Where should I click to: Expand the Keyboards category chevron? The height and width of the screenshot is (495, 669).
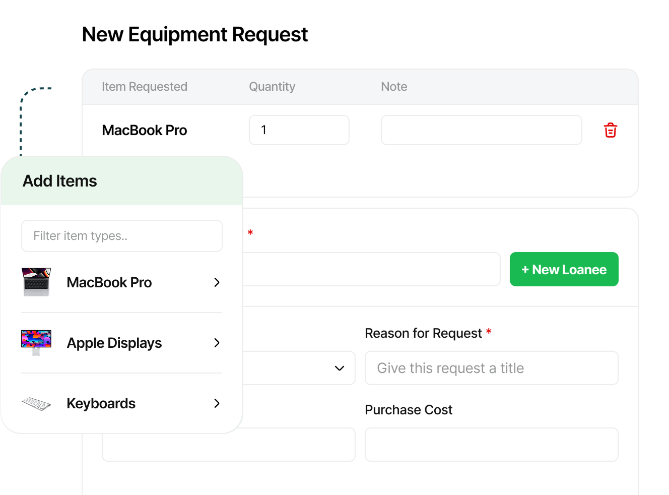point(217,403)
